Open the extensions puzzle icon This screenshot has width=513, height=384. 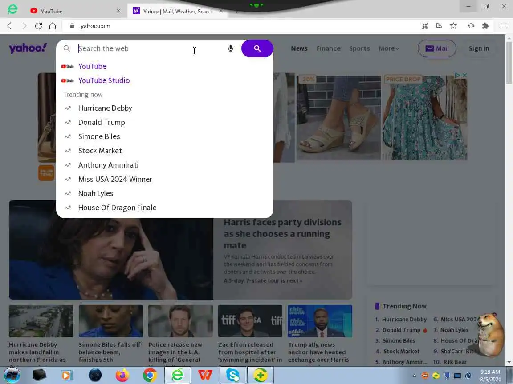485,26
